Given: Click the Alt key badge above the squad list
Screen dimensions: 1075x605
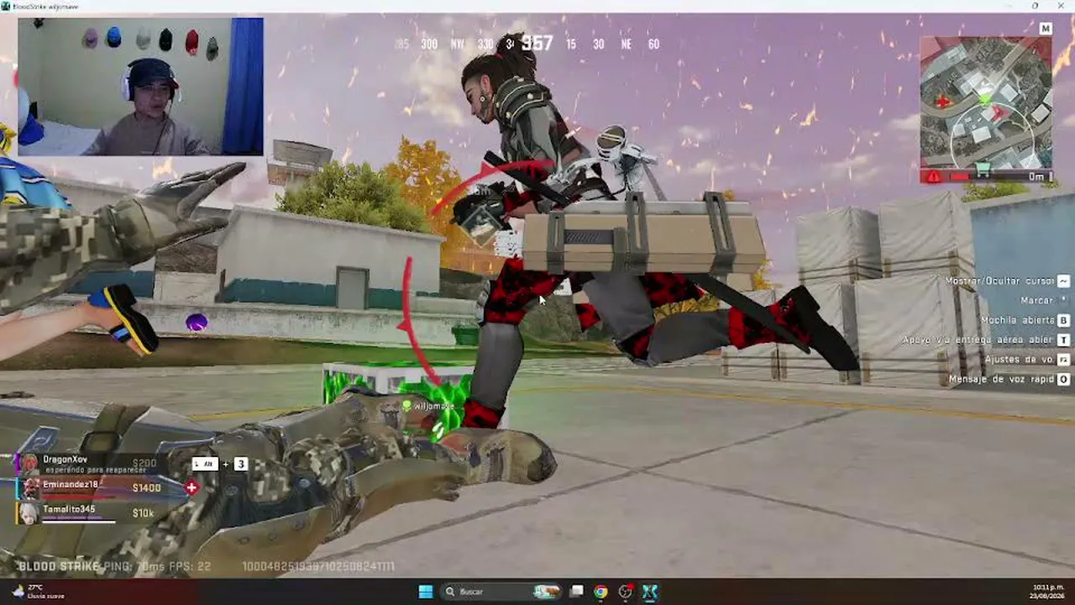Looking at the screenshot, I should [x=205, y=464].
